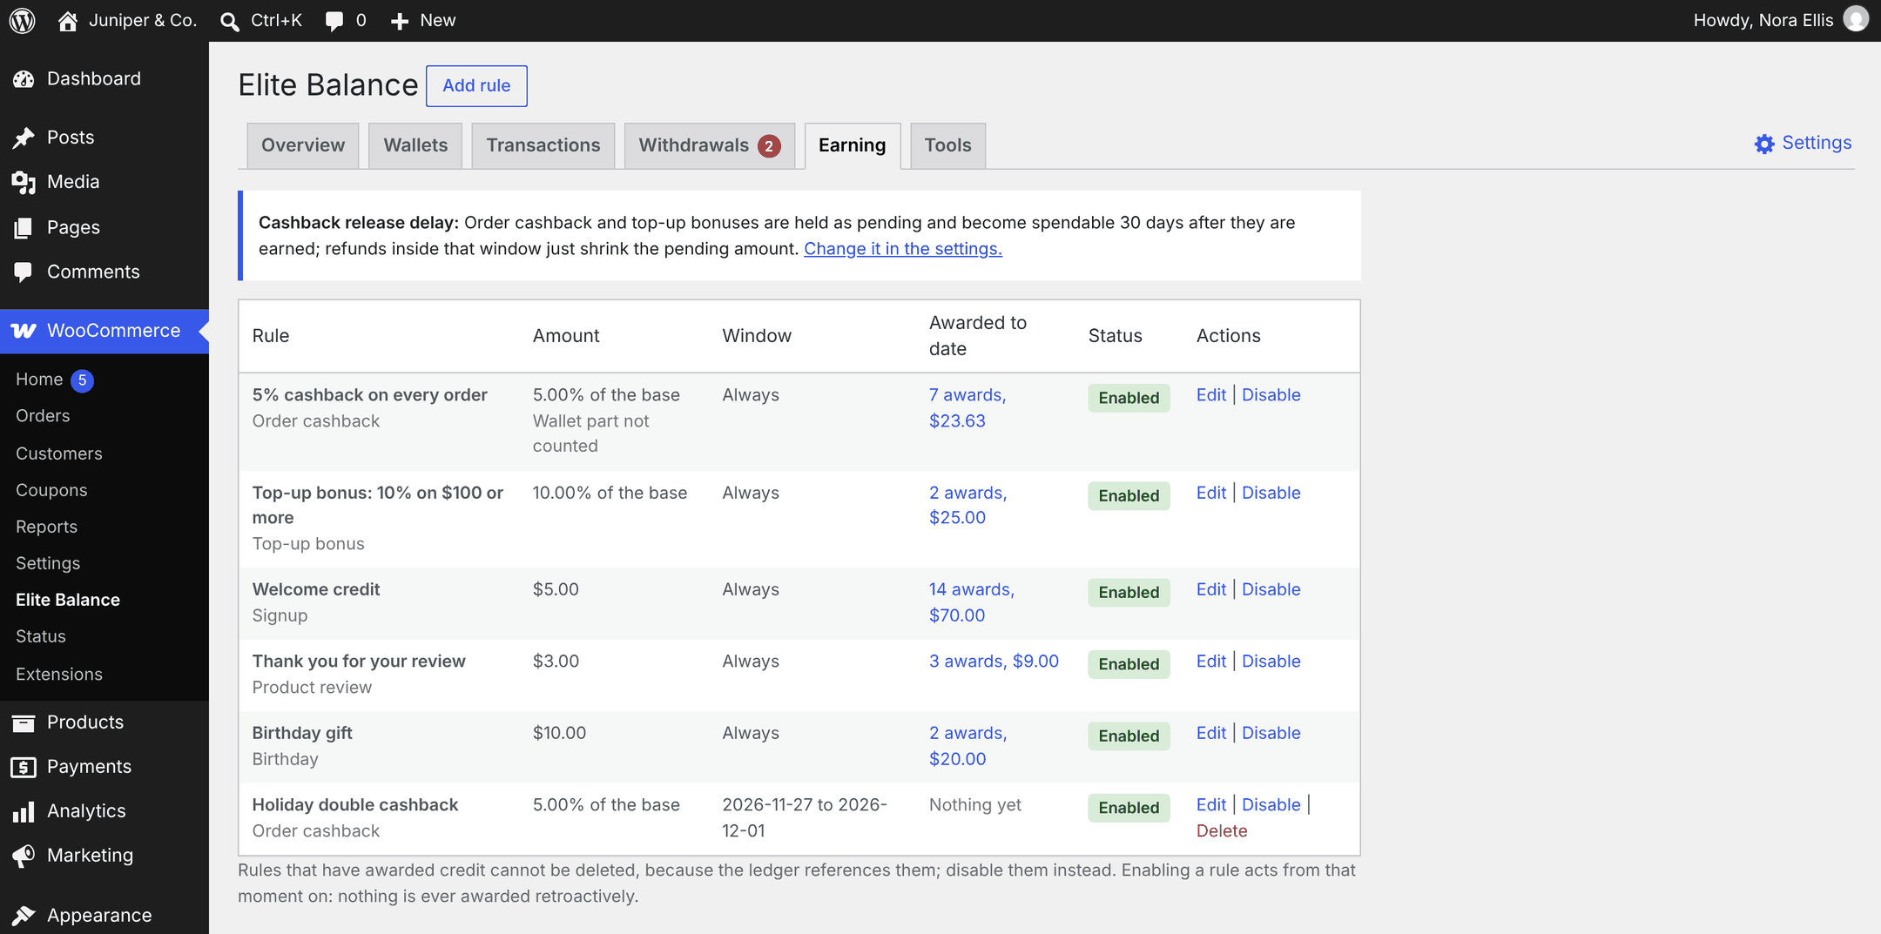
Task: Open the Reports submenu item
Action: click(x=46, y=527)
